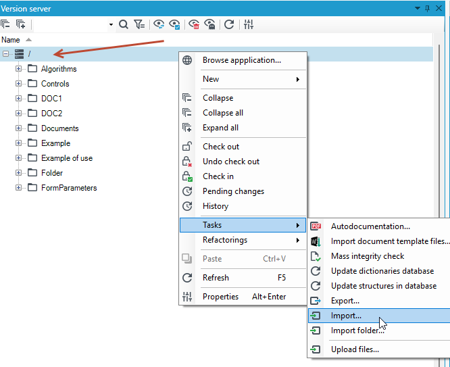Click the root server icon
This screenshot has height=367, width=450.
(x=19, y=53)
